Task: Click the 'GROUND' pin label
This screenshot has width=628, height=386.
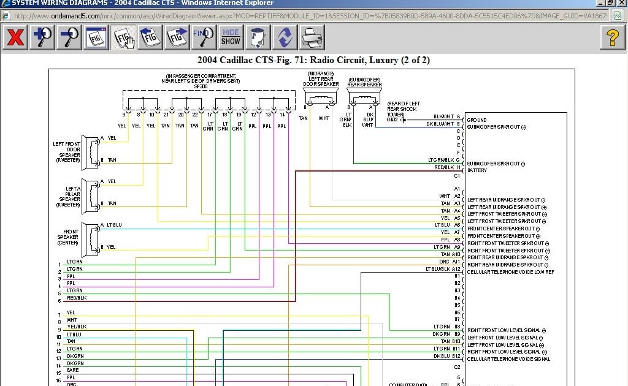Action: [477, 120]
